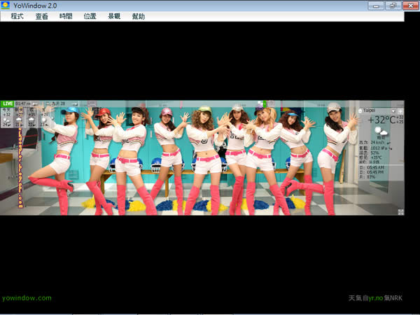Click the feels-like value +35°C
This screenshot has width=420, height=315.
(376, 157)
